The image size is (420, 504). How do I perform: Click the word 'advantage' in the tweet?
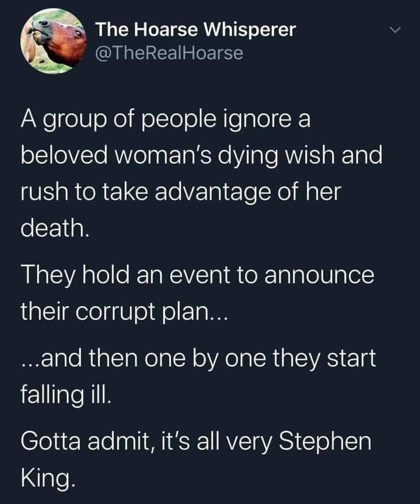coord(213,193)
